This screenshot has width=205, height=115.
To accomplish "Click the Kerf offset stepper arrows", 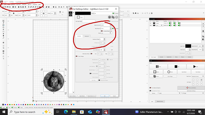I will pyautogui.click(x=105, y=50).
